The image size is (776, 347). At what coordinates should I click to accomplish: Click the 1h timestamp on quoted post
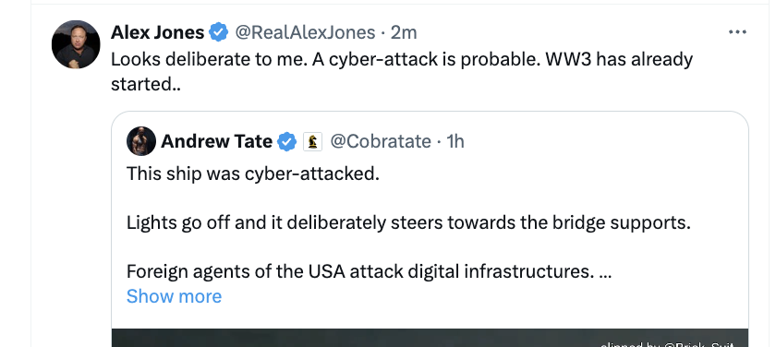(x=455, y=142)
